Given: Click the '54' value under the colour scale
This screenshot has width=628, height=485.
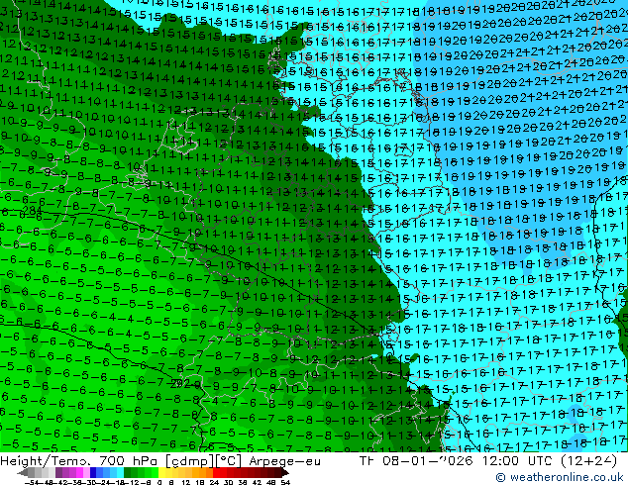Looking at the screenshot, I should pyautogui.click(x=284, y=483).
